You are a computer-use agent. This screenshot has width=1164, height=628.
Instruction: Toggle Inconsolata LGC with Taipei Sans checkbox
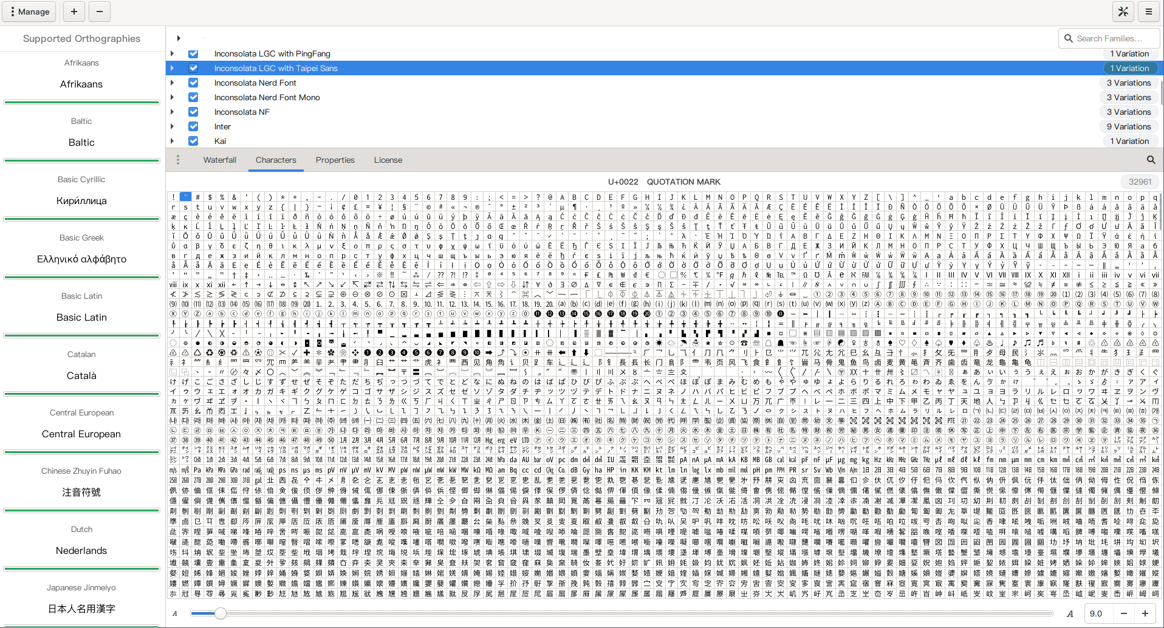click(193, 68)
